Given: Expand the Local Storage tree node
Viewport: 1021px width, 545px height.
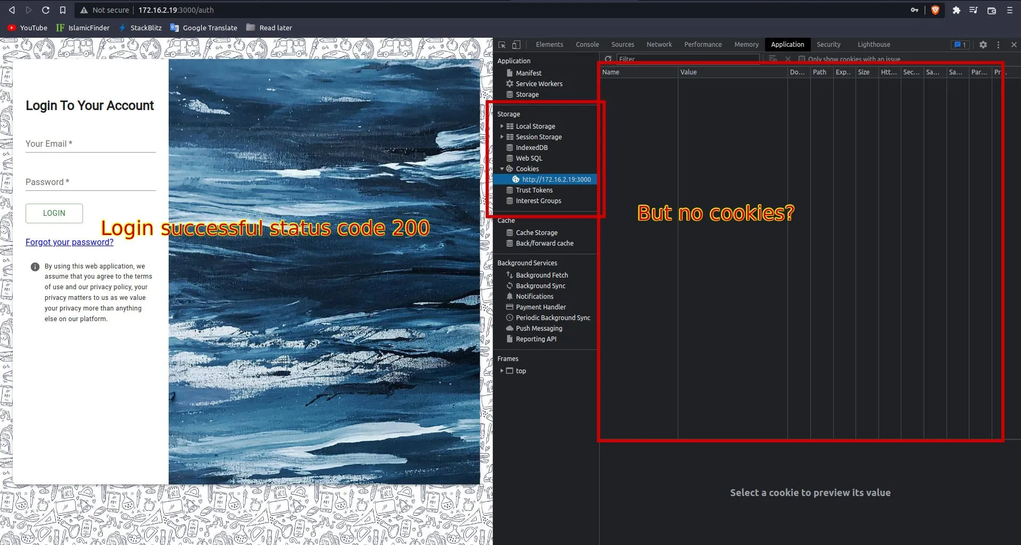Looking at the screenshot, I should pos(502,126).
